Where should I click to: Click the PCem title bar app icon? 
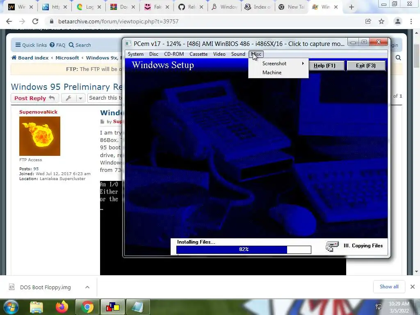point(128,43)
